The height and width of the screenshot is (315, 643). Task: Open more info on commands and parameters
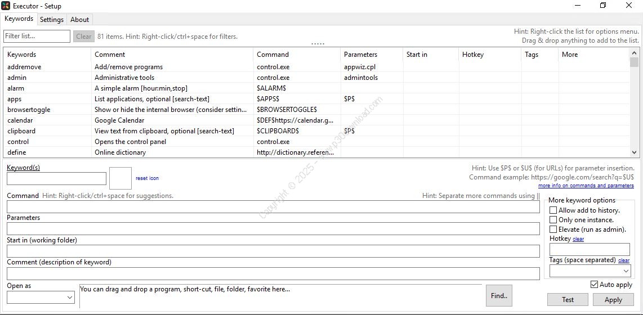tap(586, 186)
